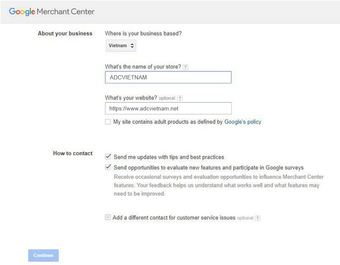The image size is (340, 265).
Task: Uncheck Send me updates with tips checkbox
Action: tap(108, 157)
